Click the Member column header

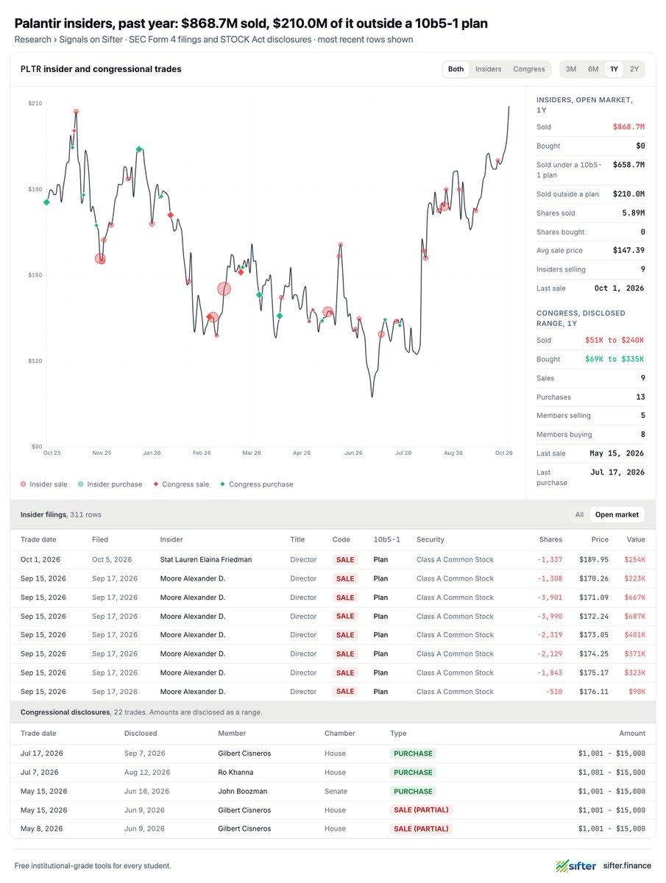[x=232, y=734]
